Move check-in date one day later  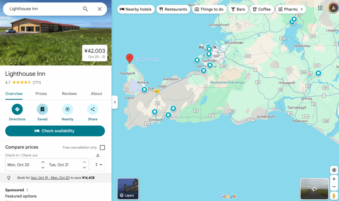click(x=43, y=162)
